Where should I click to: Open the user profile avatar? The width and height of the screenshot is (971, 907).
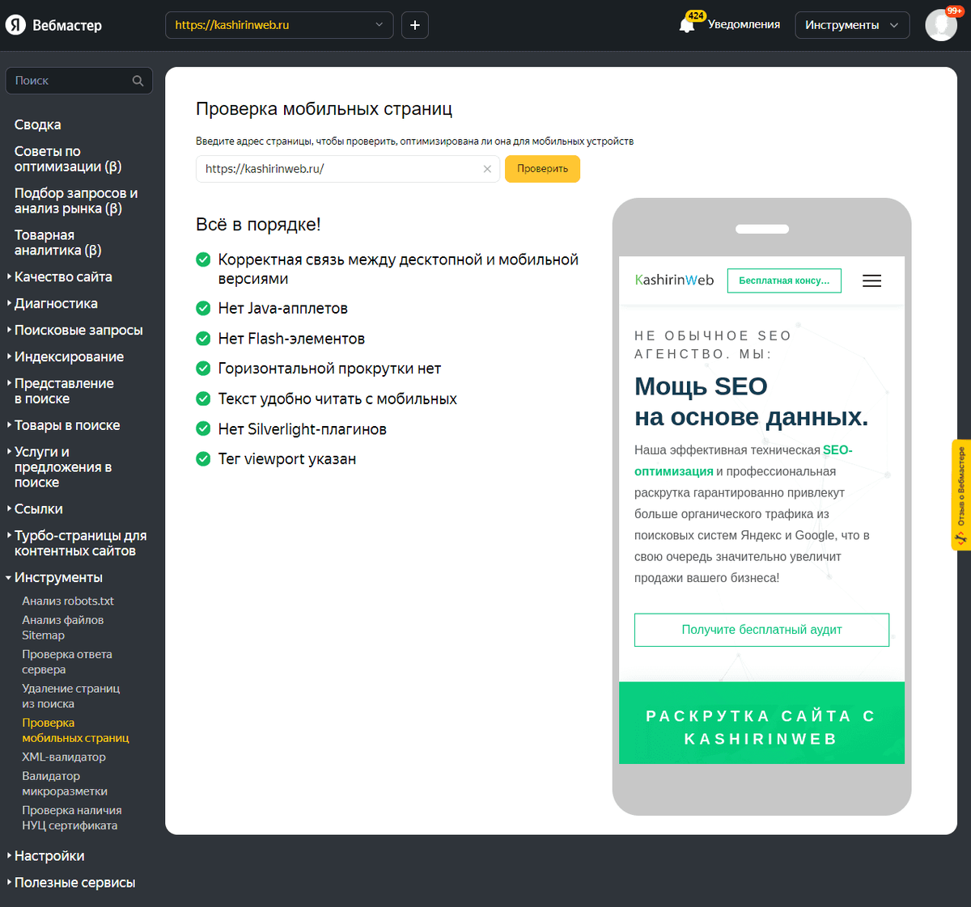pos(941,25)
